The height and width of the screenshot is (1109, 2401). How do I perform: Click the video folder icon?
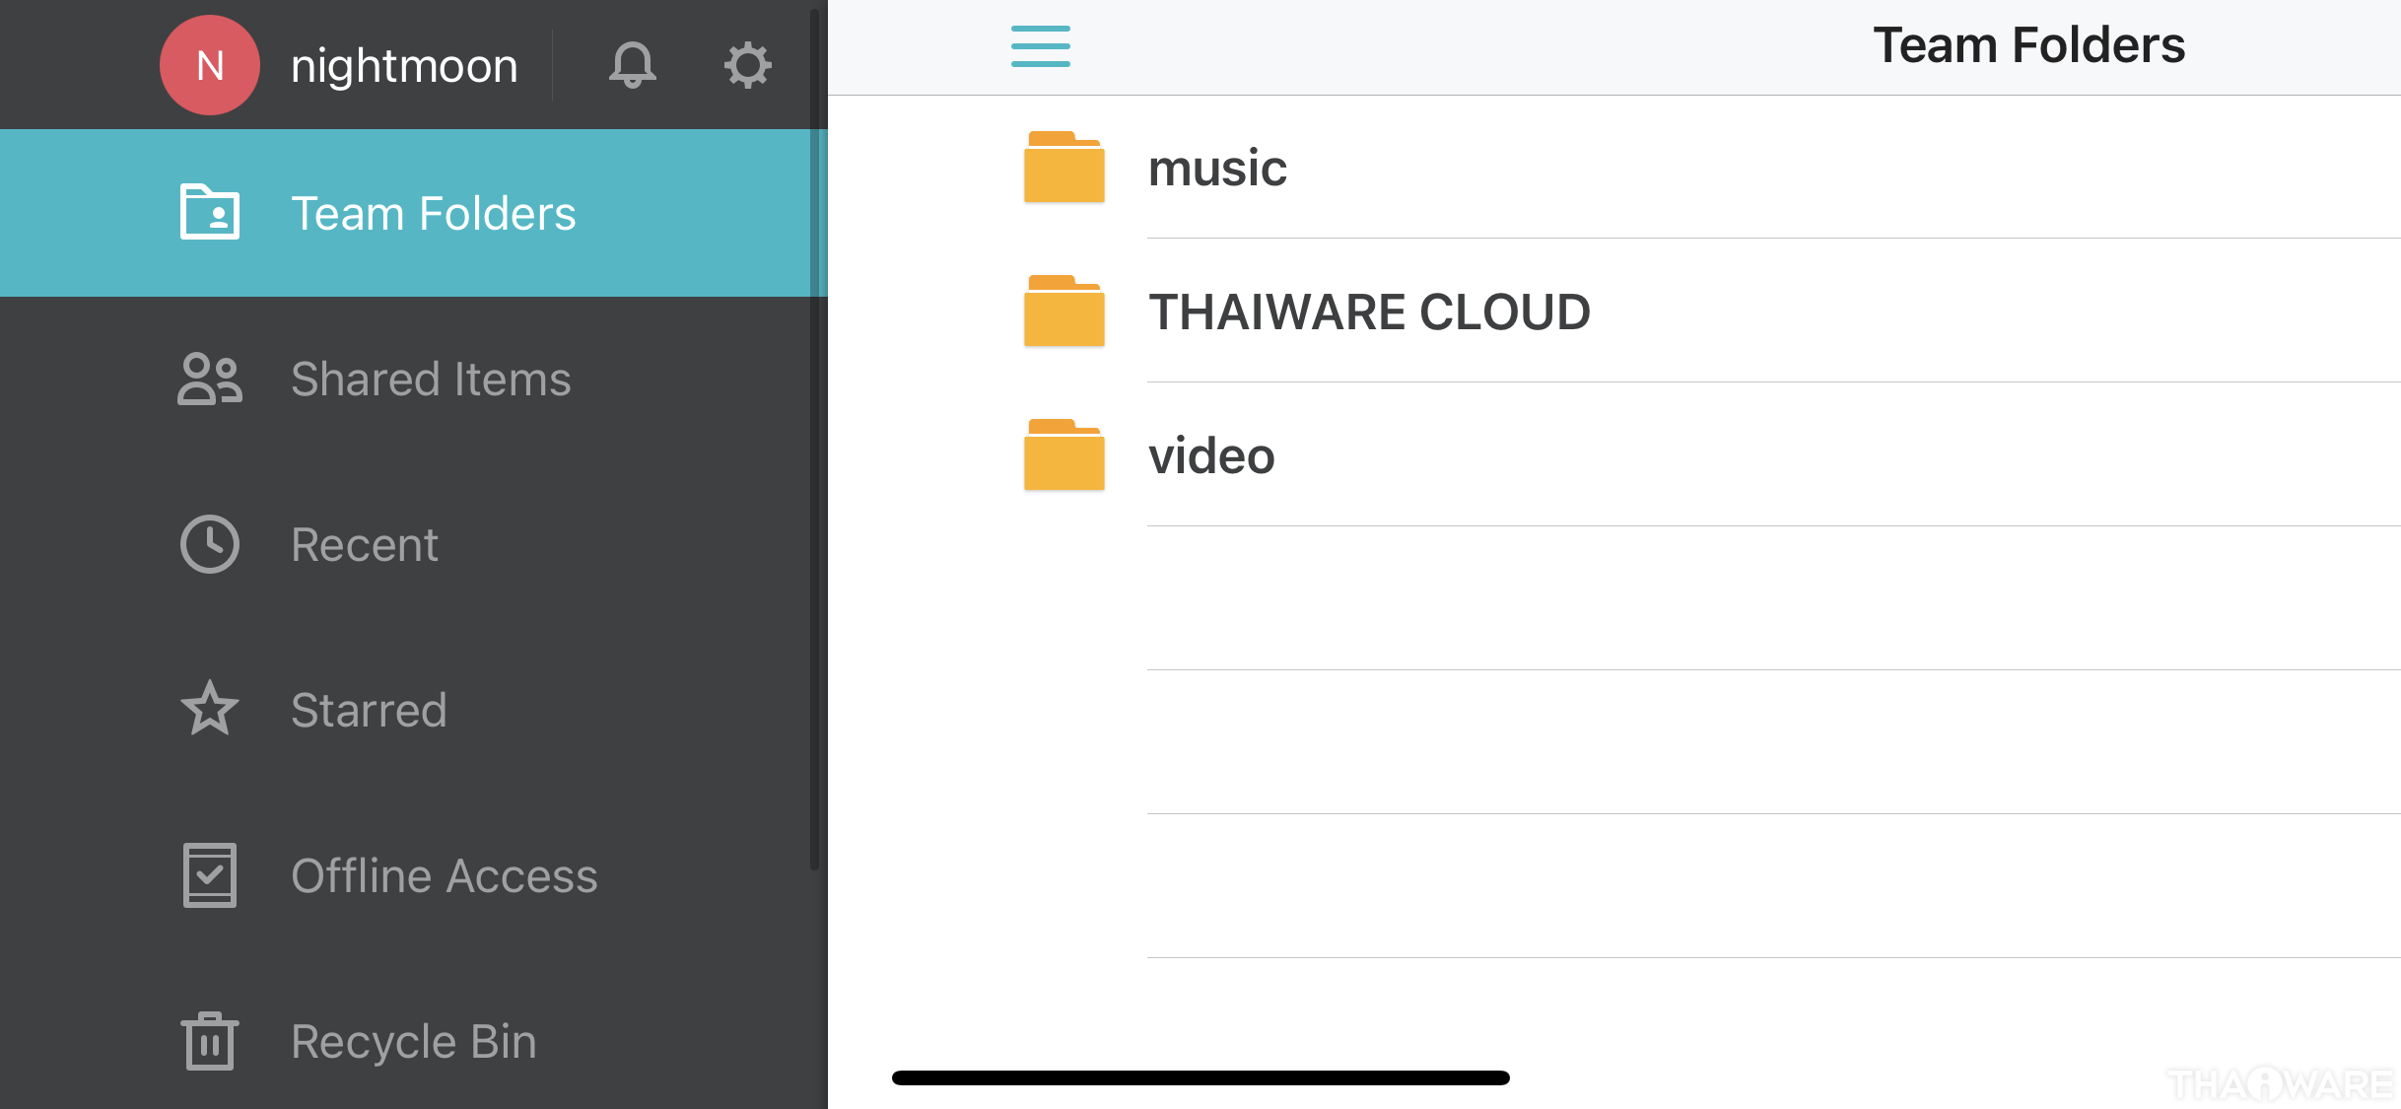pyautogui.click(x=1063, y=455)
